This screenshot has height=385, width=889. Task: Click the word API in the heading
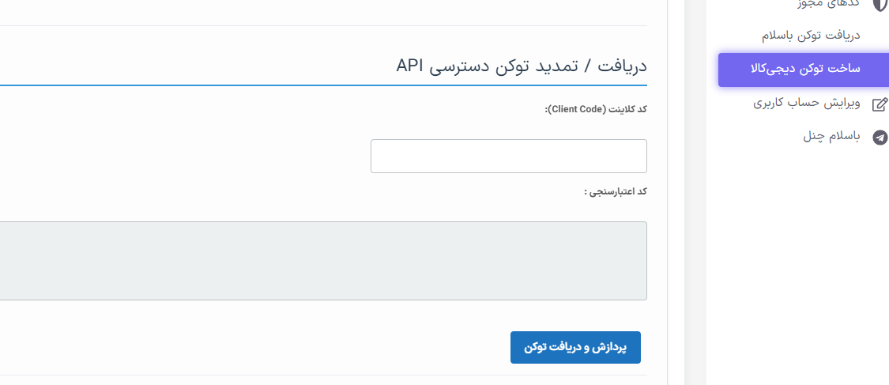click(x=409, y=65)
